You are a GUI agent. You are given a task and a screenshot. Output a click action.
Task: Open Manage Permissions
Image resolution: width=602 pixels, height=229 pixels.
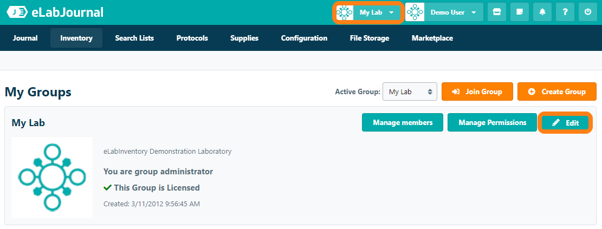[492, 122]
